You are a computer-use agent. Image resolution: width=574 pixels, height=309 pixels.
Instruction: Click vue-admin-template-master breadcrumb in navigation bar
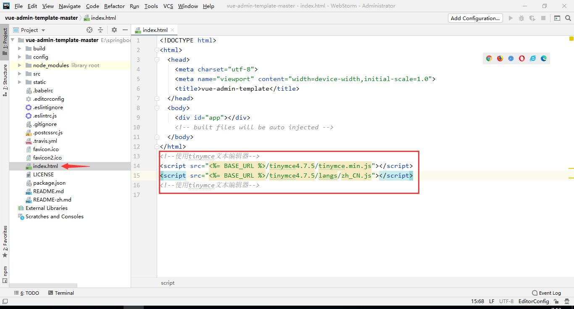(x=41, y=18)
